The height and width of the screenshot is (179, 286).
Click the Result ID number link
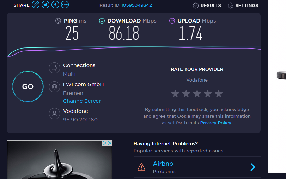pyautogui.click(x=136, y=5)
